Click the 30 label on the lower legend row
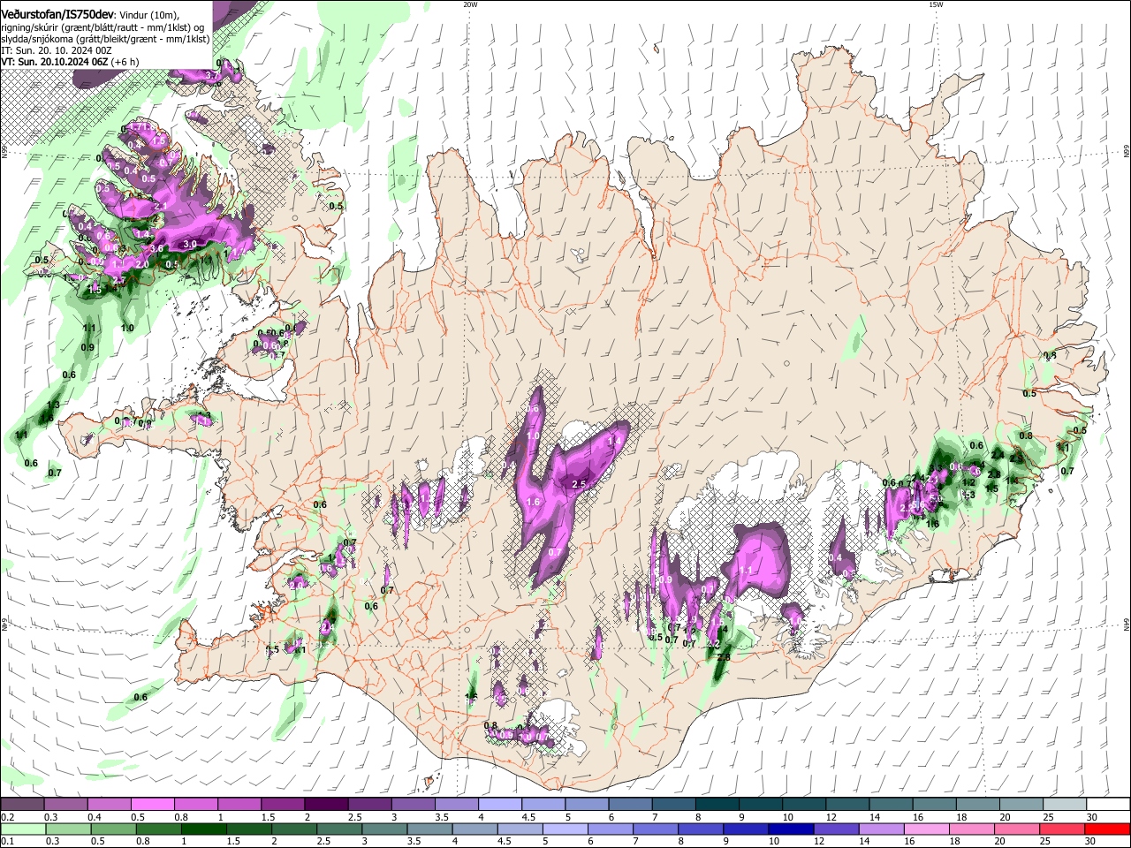 click(x=1092, y=841)
